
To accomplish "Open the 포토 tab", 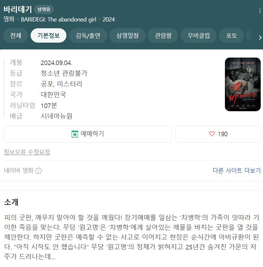I will tap(231, 35).
